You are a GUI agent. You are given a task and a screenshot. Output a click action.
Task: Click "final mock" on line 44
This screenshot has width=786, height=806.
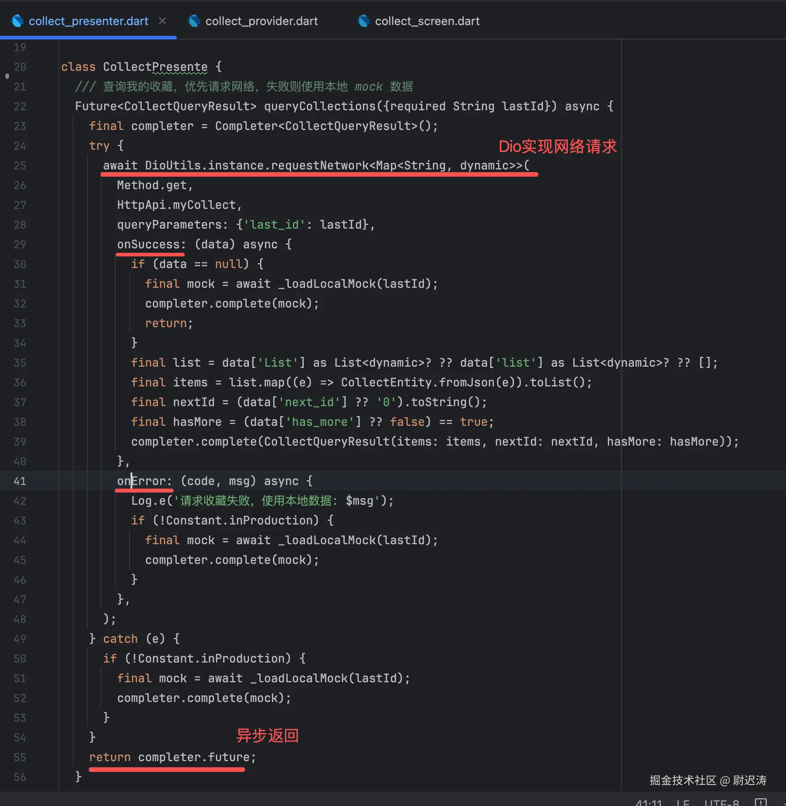(180, 541)
